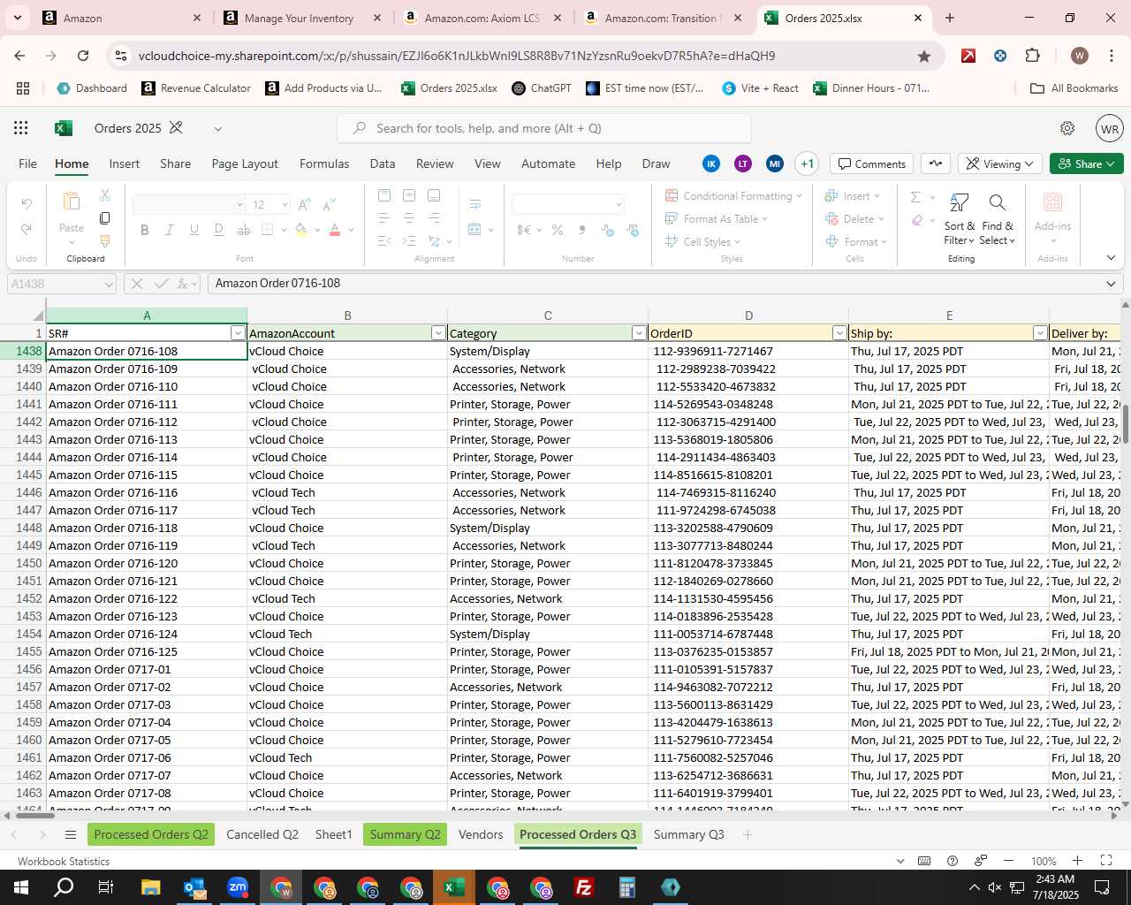Click the add new sheet plus icon
Screen dimensions: 1131x905
click(748, 835)
